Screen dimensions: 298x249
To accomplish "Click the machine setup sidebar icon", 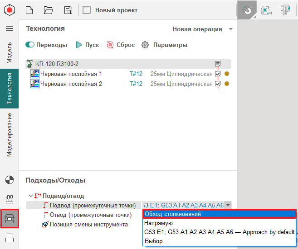I will (x=9, y=199).
